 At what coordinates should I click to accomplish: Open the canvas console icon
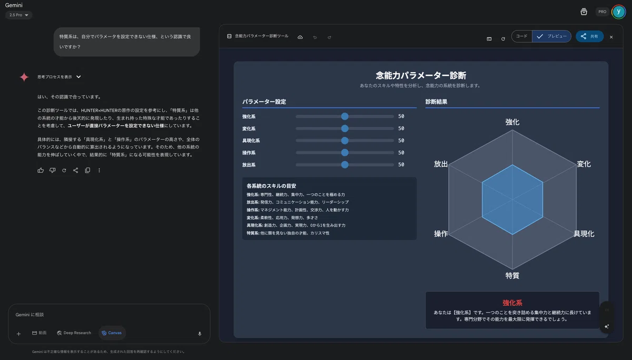click(x=489, y=38)
